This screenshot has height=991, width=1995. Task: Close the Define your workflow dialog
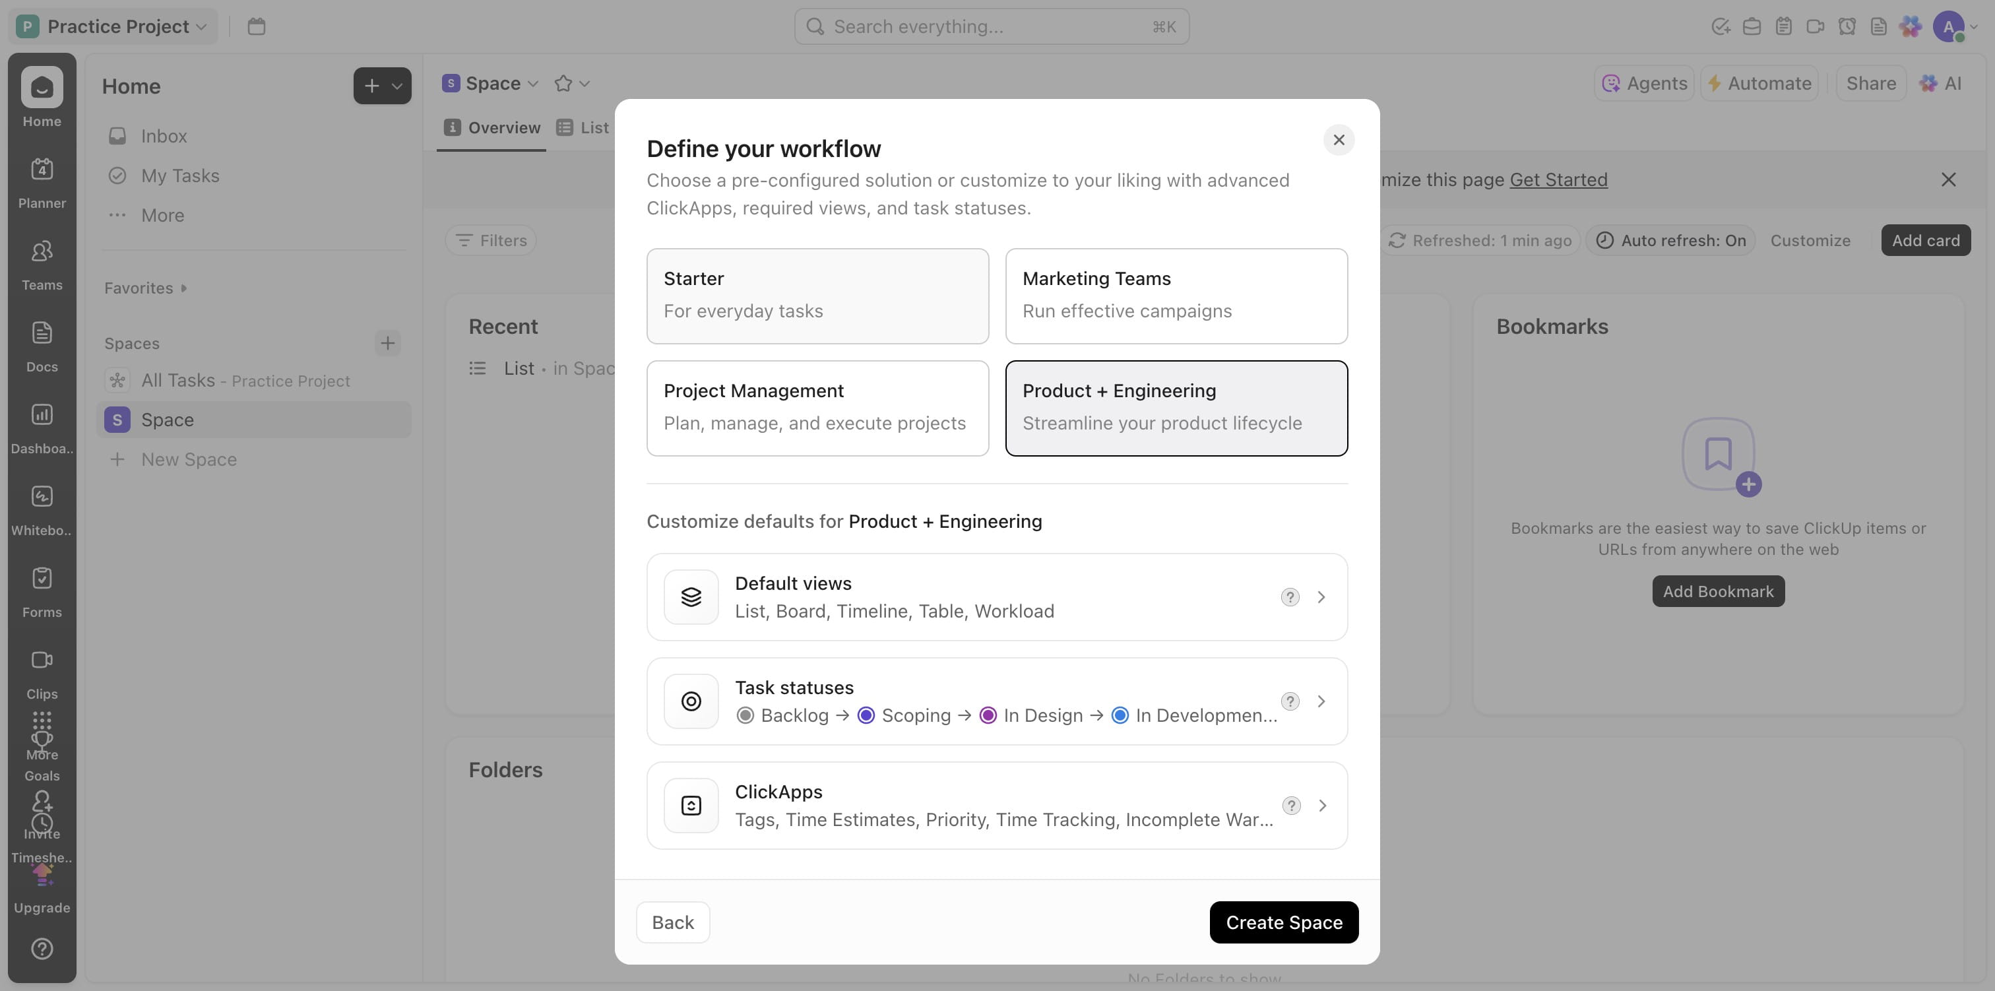tap(1339, 141)
